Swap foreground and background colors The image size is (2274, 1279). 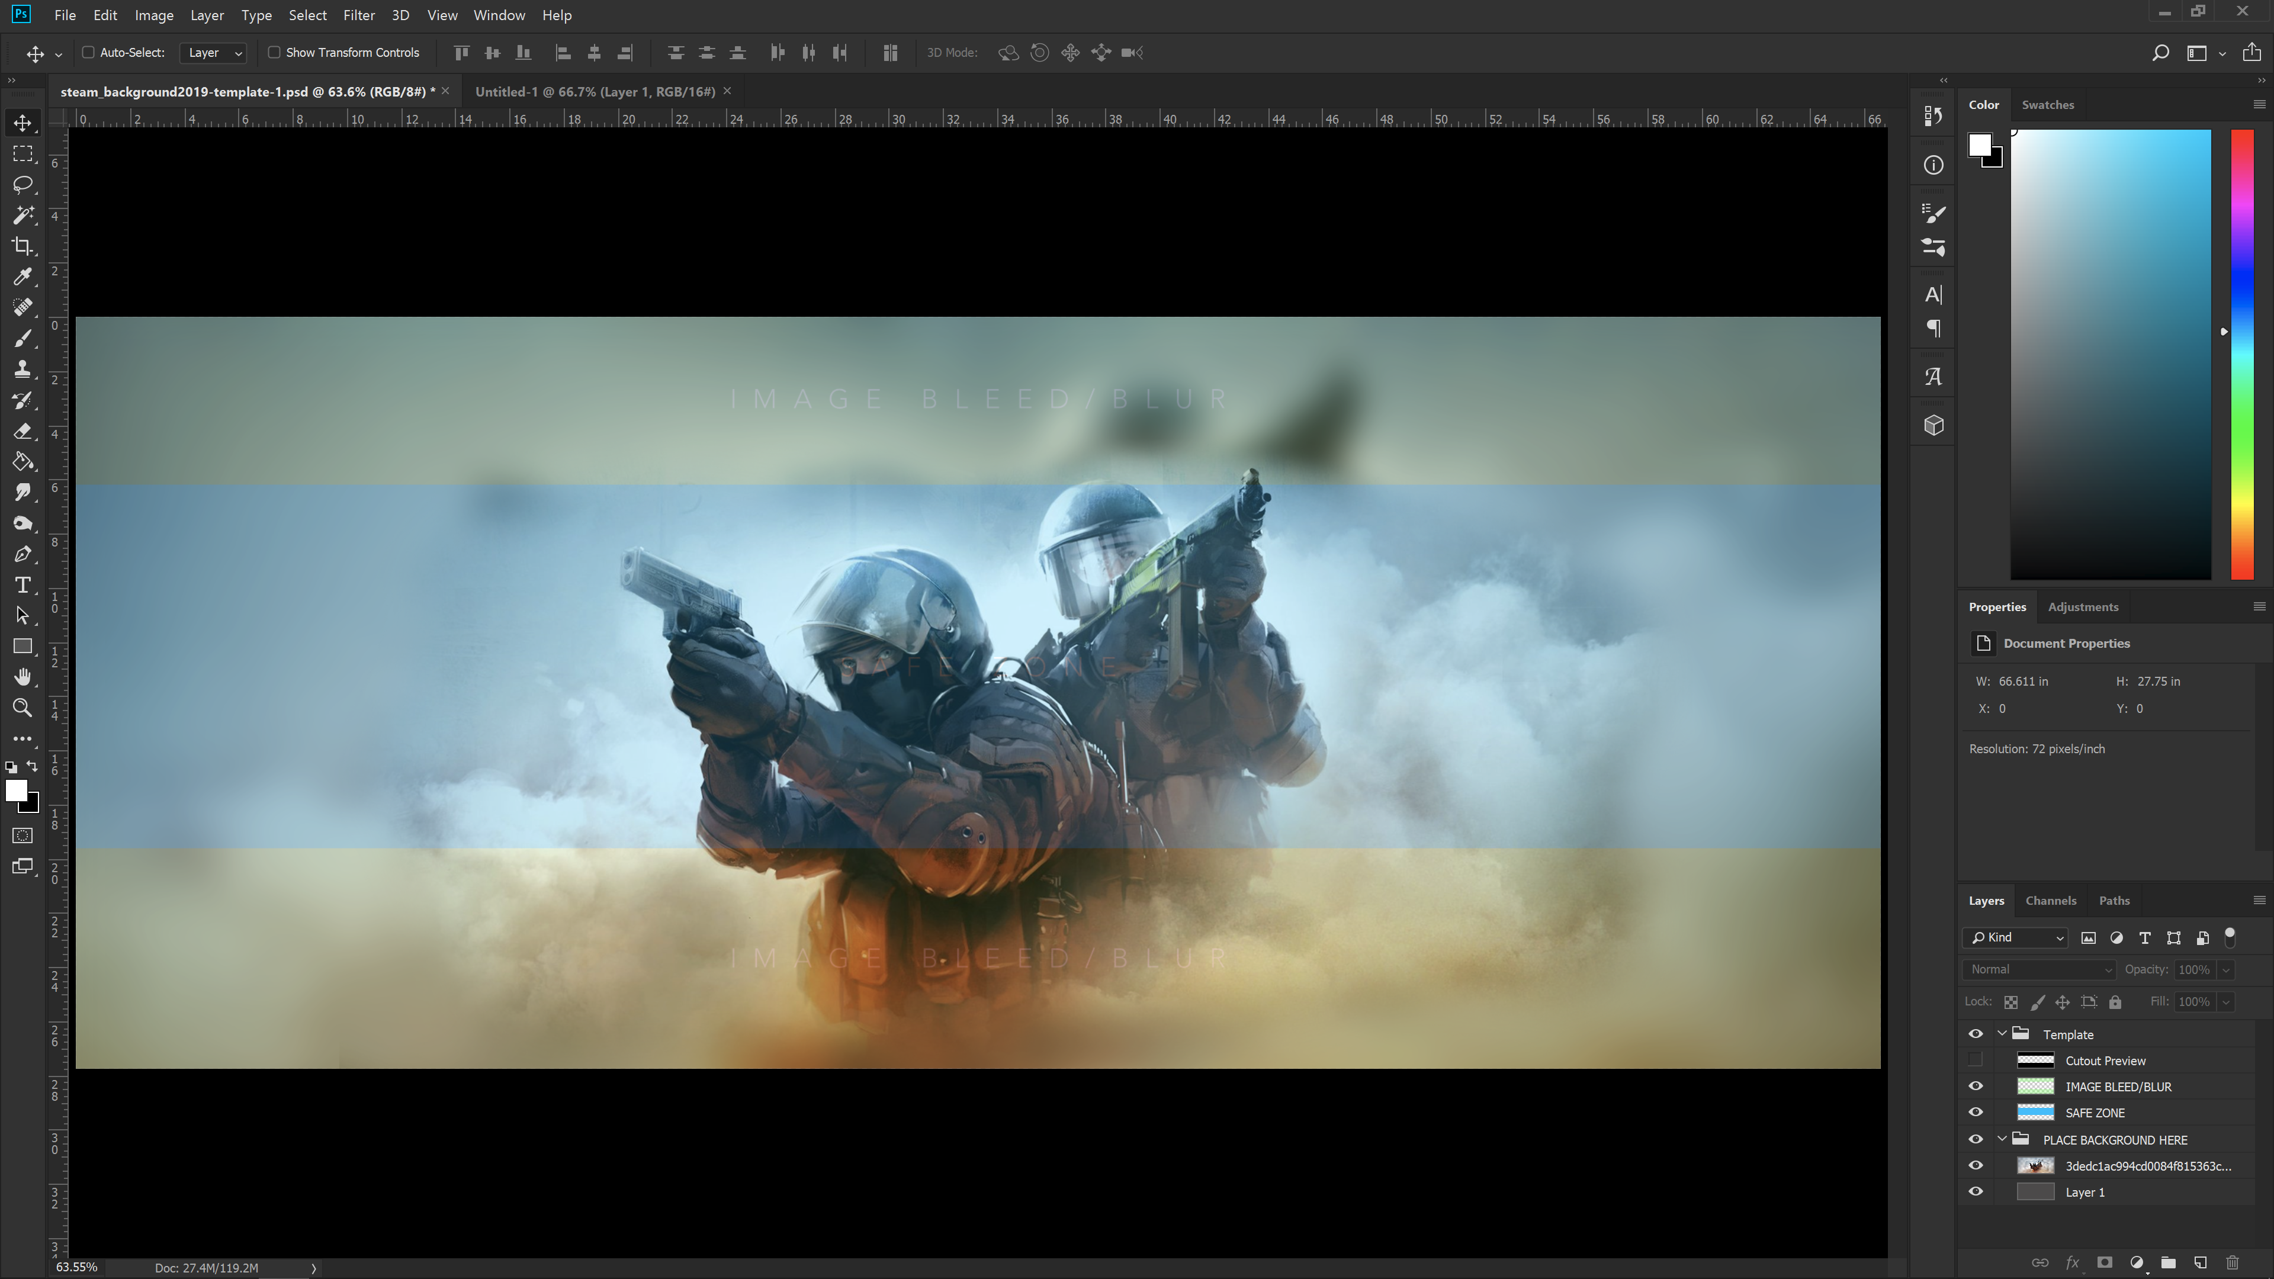tap(33, 767)
